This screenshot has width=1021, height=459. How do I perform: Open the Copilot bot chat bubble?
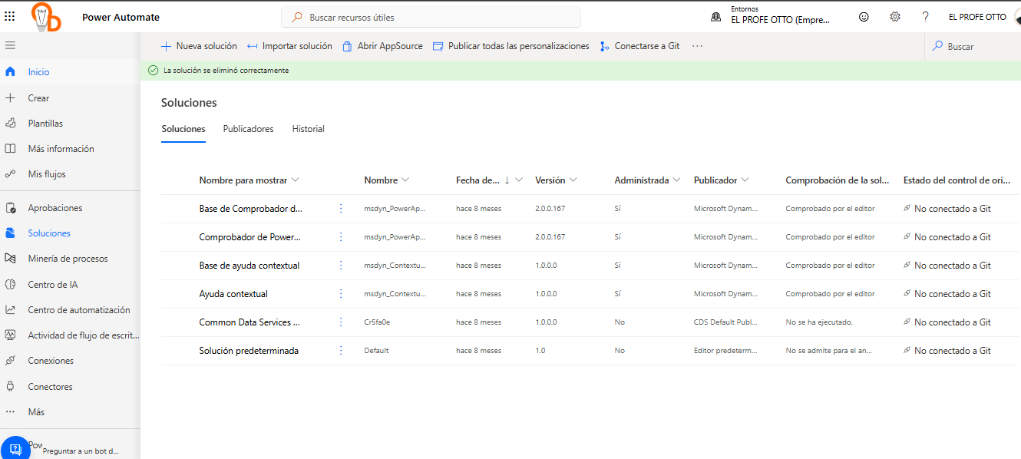coord(16,447)
